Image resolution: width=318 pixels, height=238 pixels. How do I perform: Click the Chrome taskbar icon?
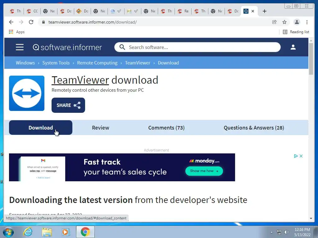pos(85,232)
